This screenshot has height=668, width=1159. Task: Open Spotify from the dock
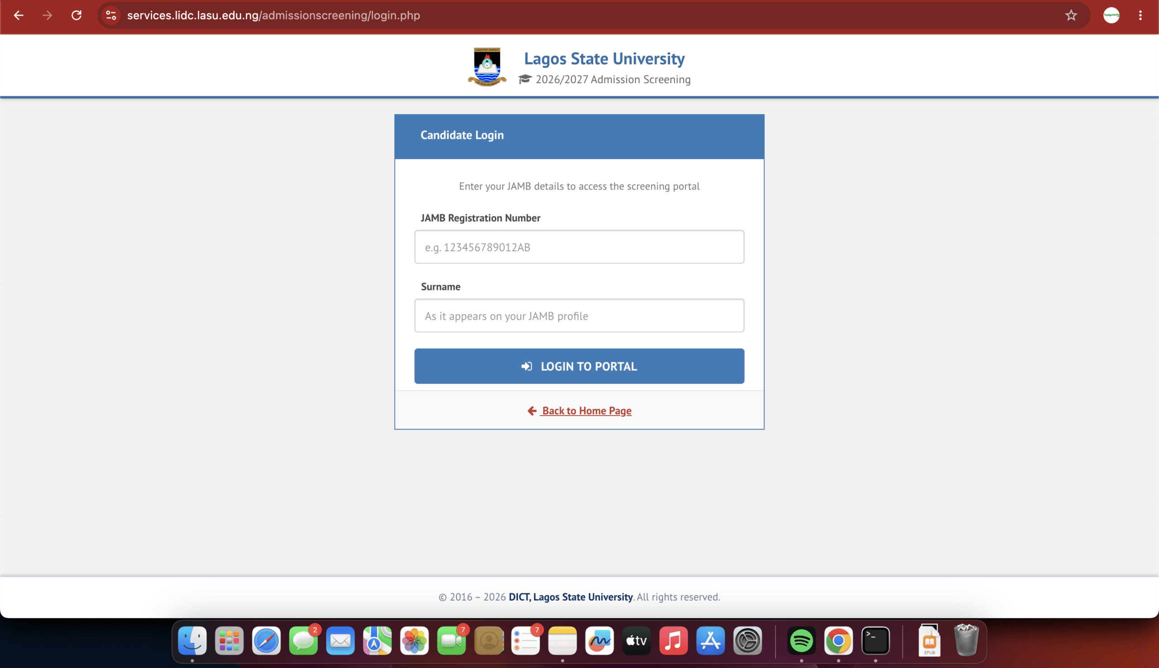coord(801,640)
